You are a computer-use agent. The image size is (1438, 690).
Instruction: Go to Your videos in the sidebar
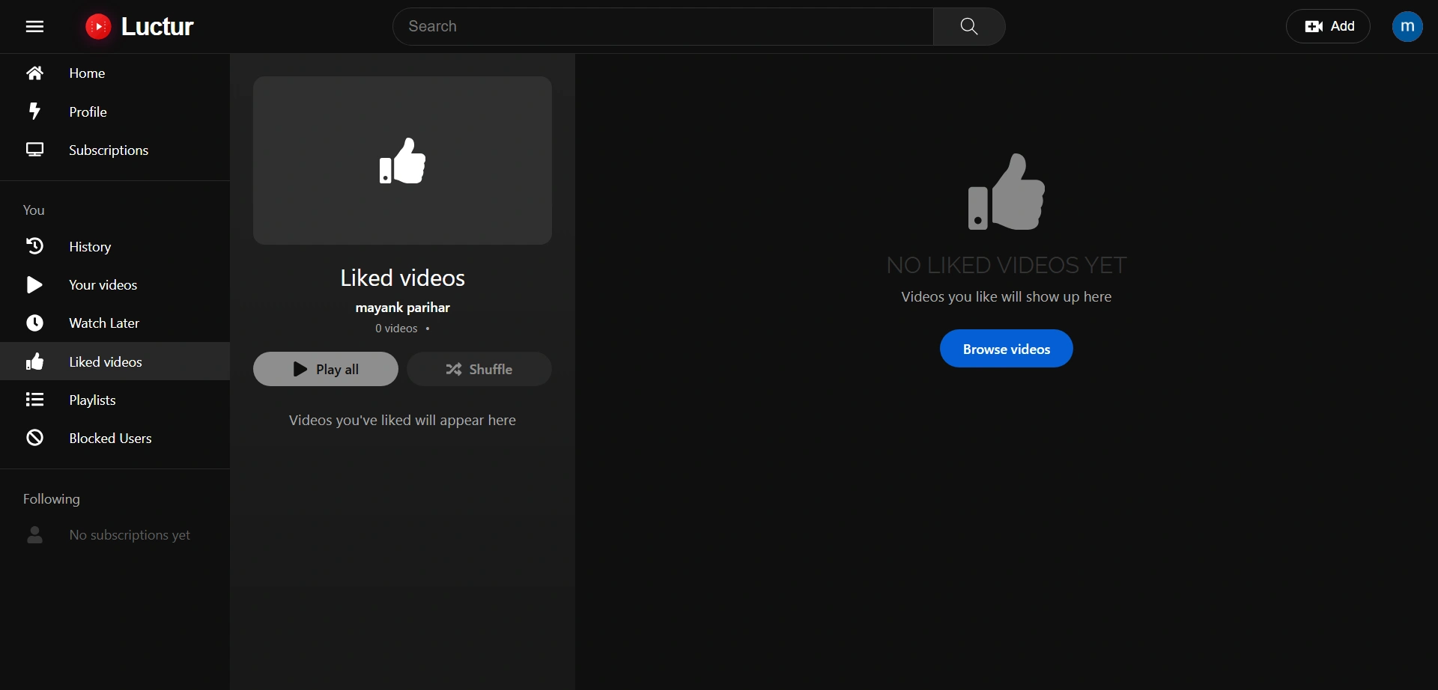tap(103, 285)
